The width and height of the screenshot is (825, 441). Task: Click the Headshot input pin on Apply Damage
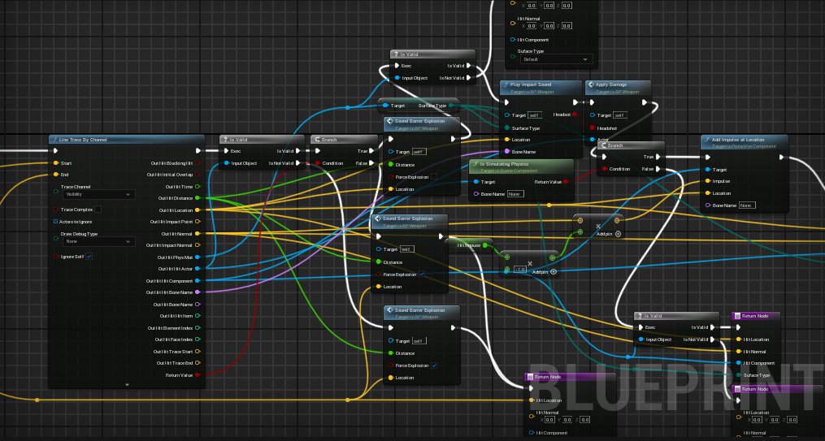click(x=593, y=128)
